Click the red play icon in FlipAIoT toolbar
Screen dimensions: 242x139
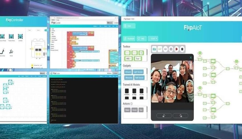[x=176, y=49]
